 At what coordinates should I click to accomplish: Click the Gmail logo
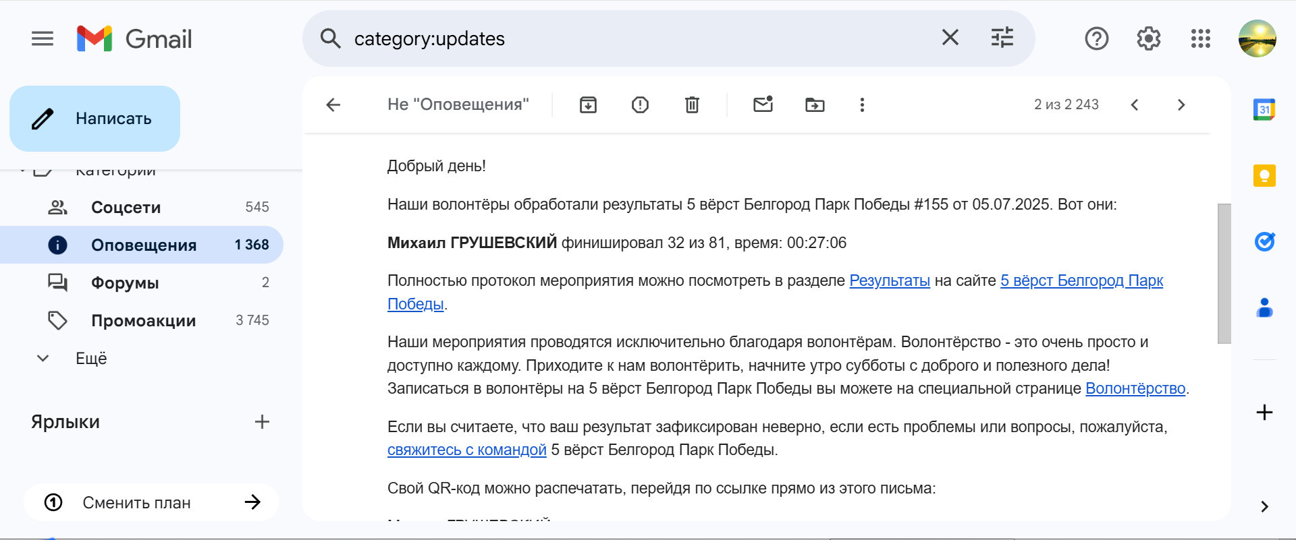pyautogui.click(x=134, y=39)
